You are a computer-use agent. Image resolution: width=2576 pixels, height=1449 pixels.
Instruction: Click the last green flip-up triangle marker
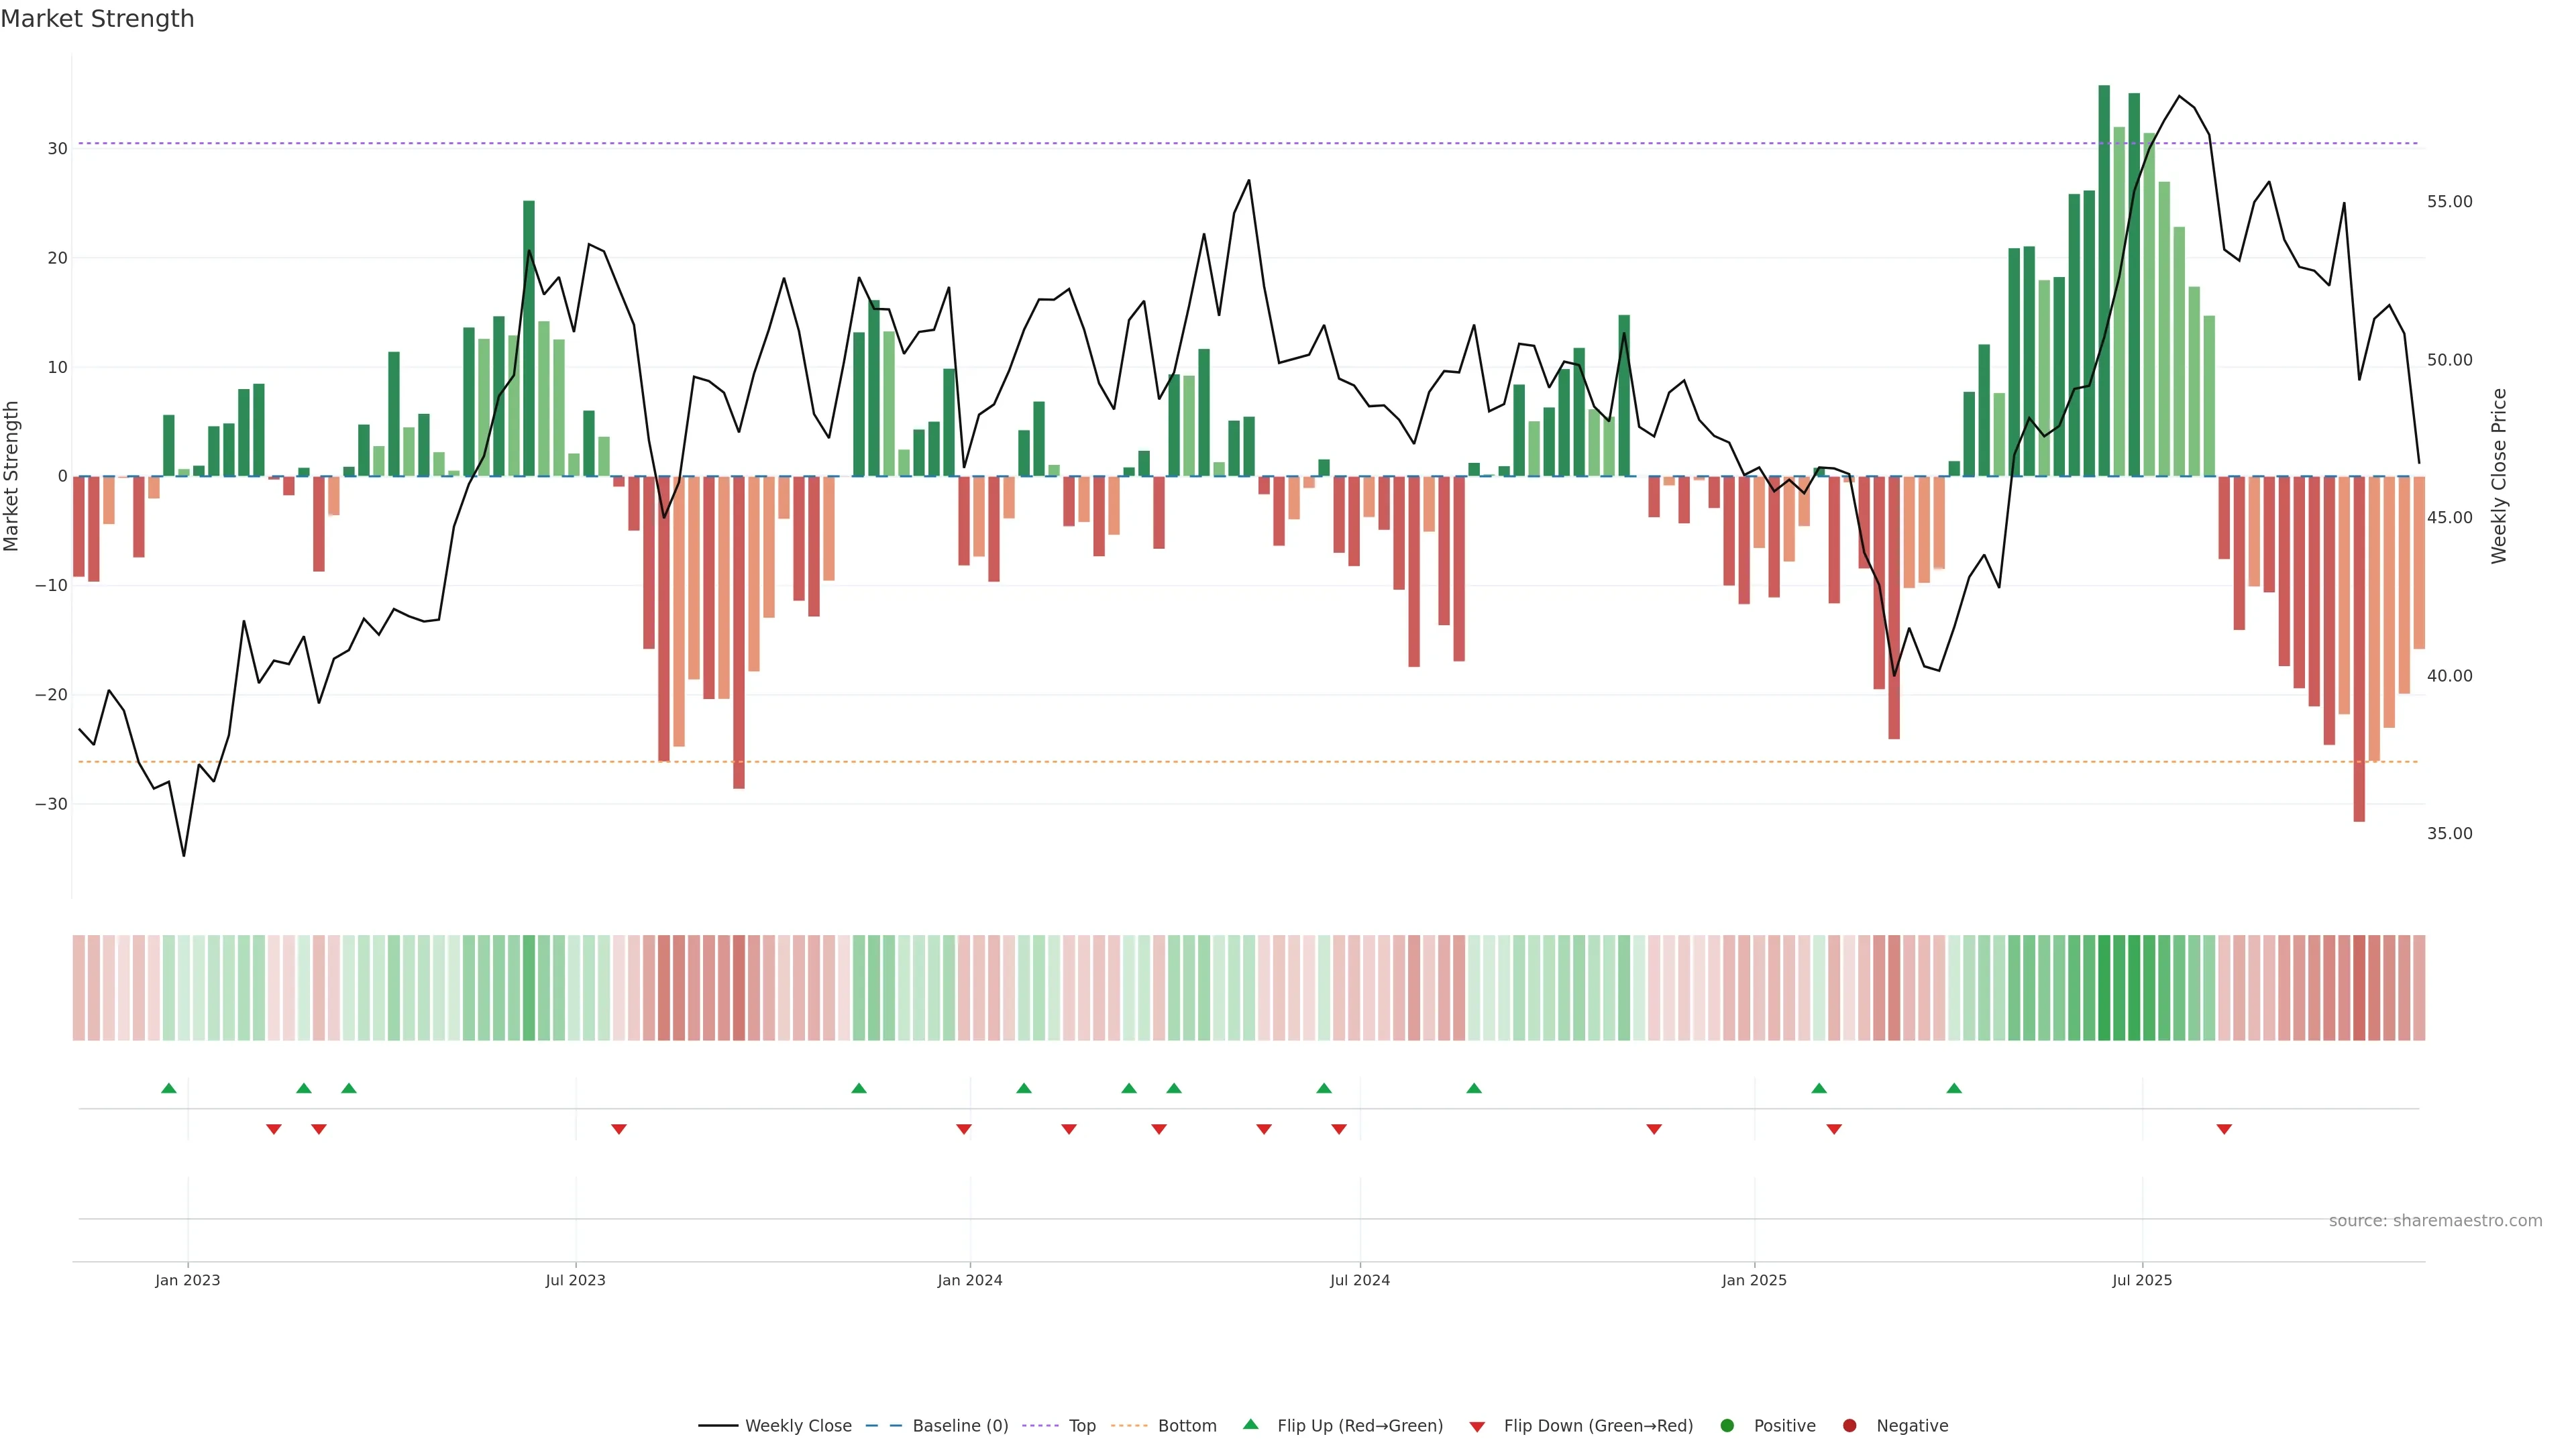point(1954,1088)
